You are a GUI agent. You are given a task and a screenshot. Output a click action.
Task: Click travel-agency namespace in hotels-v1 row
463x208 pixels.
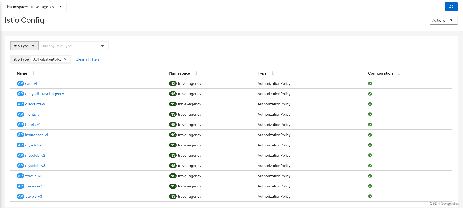[x=189, y=125]
